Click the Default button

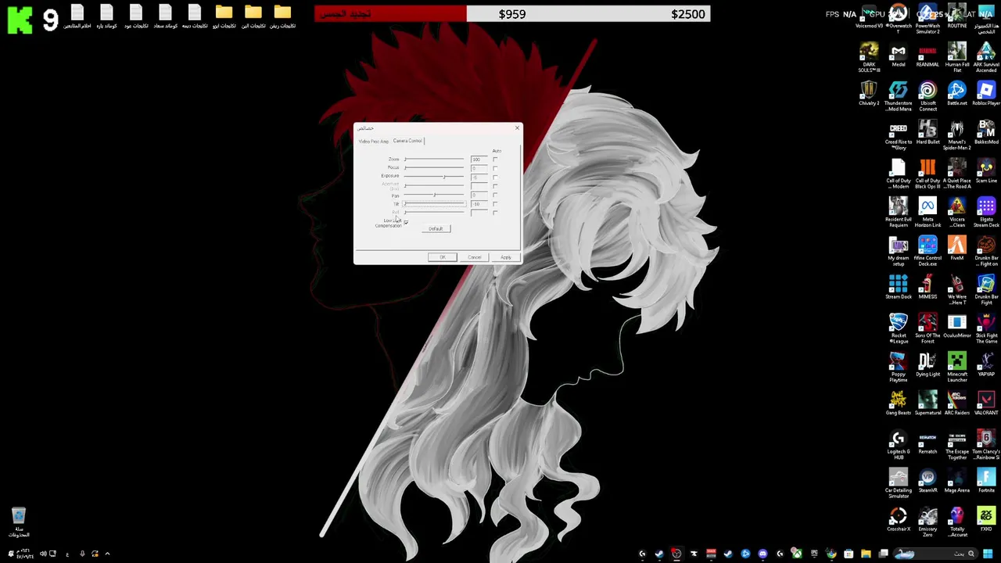coord(436,228)
